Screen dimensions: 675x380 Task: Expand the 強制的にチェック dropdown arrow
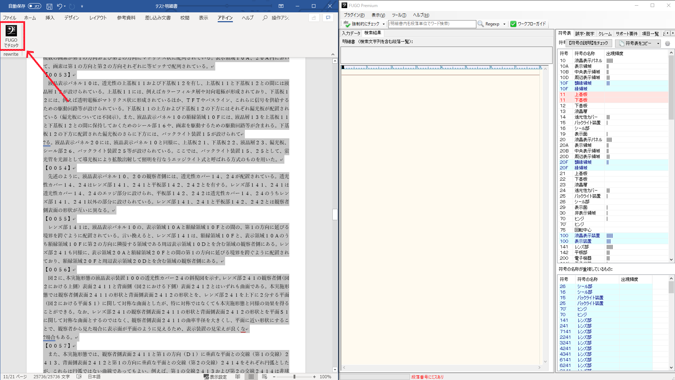click(384, 24)
